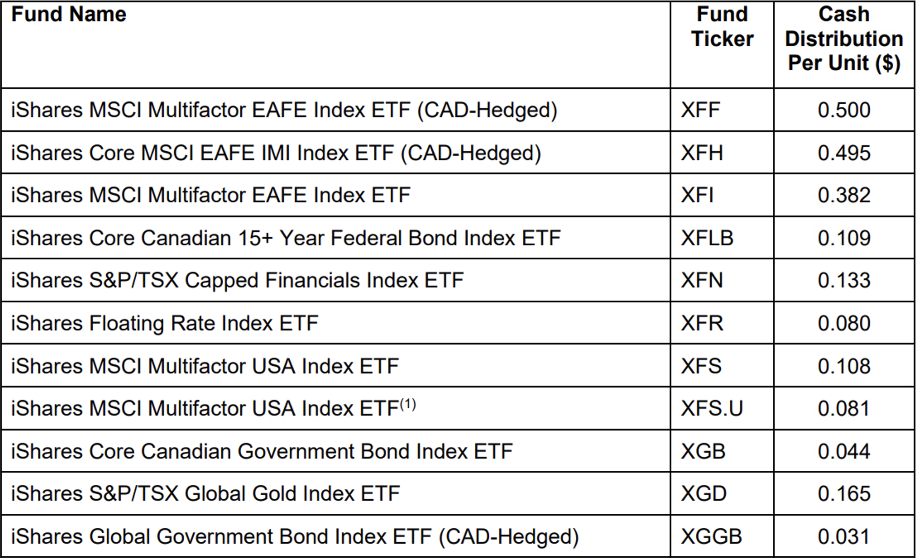Click the Fund Ticker column header

[x=722, y=27]
